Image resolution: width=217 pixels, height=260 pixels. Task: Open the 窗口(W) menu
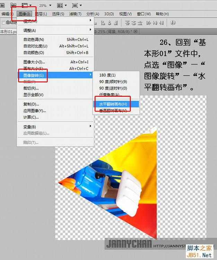coord(144,14)
